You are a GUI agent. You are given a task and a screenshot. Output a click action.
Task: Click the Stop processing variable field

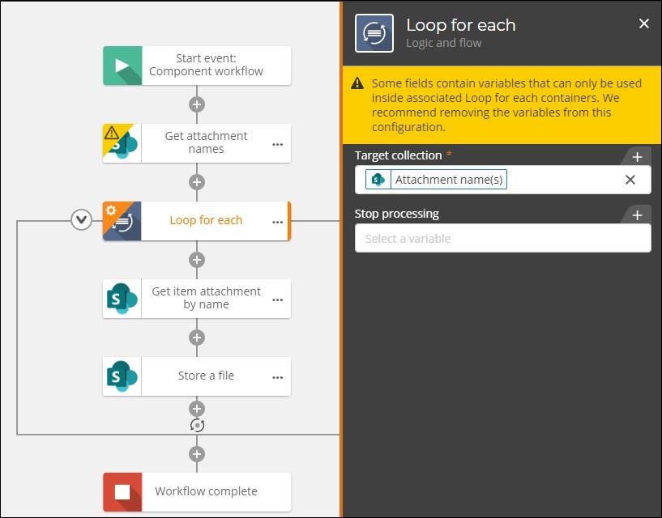[503, 238]
